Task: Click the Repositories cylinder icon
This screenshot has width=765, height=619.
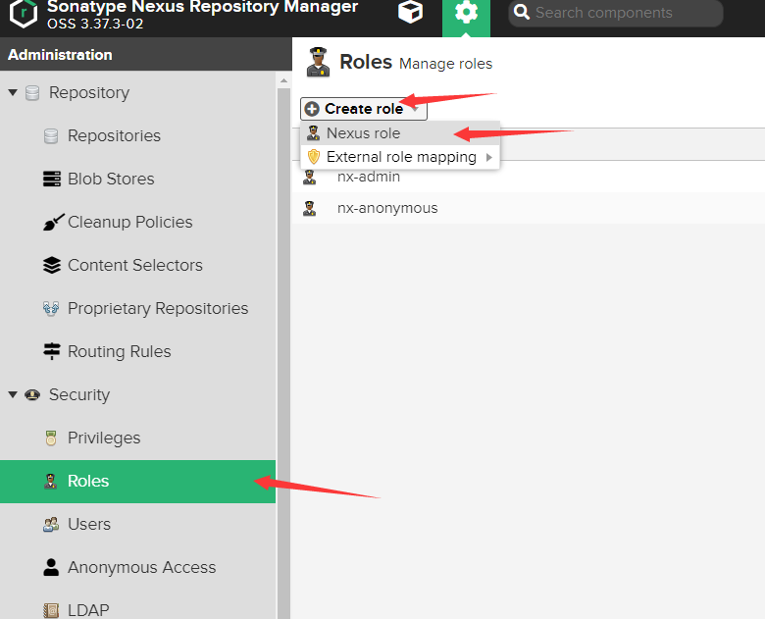Action: (x=51, y=135)
